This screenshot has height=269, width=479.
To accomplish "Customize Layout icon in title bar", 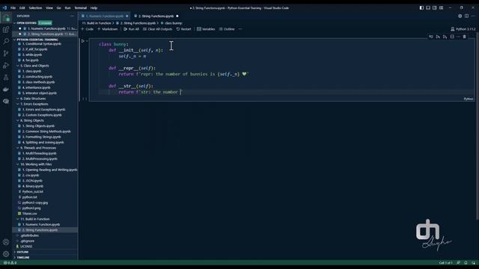I will 441,8.
